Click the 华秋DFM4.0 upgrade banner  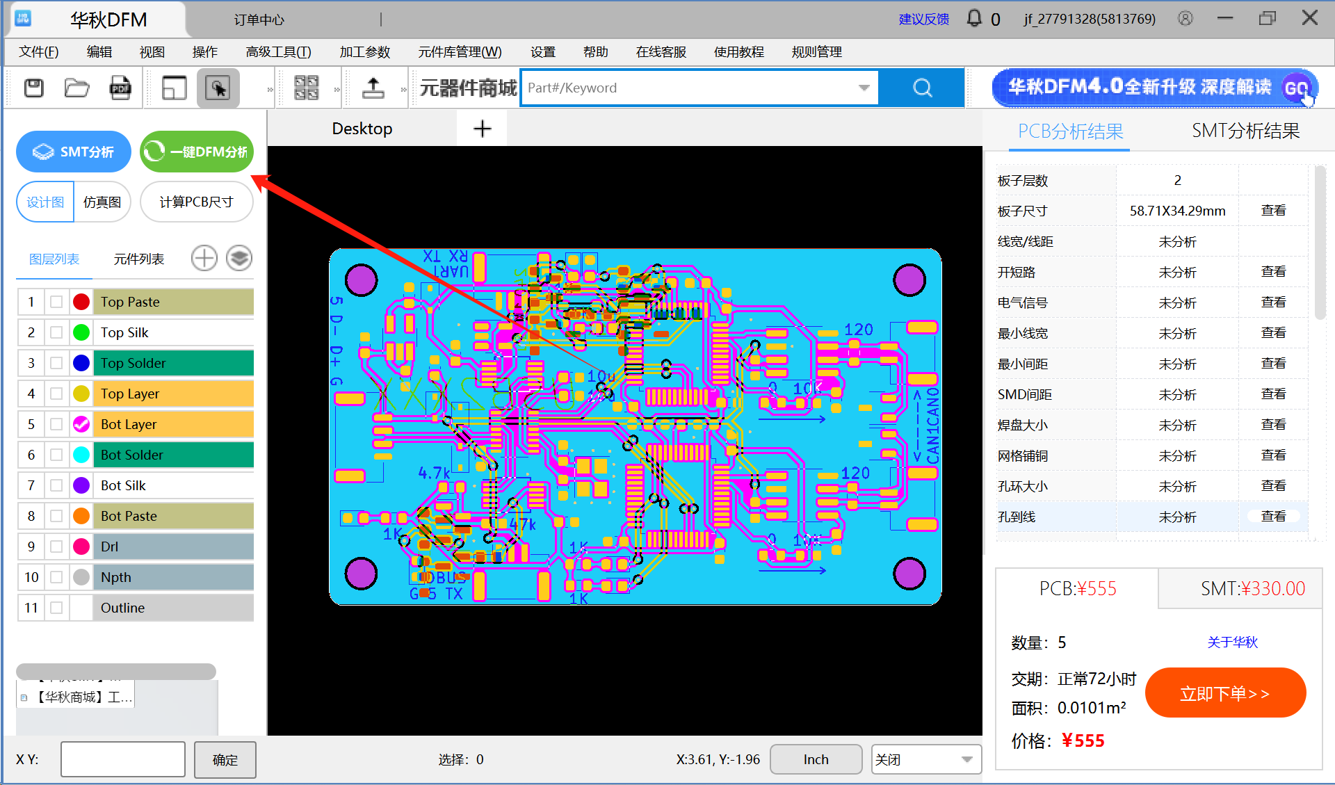point(1154,88)
